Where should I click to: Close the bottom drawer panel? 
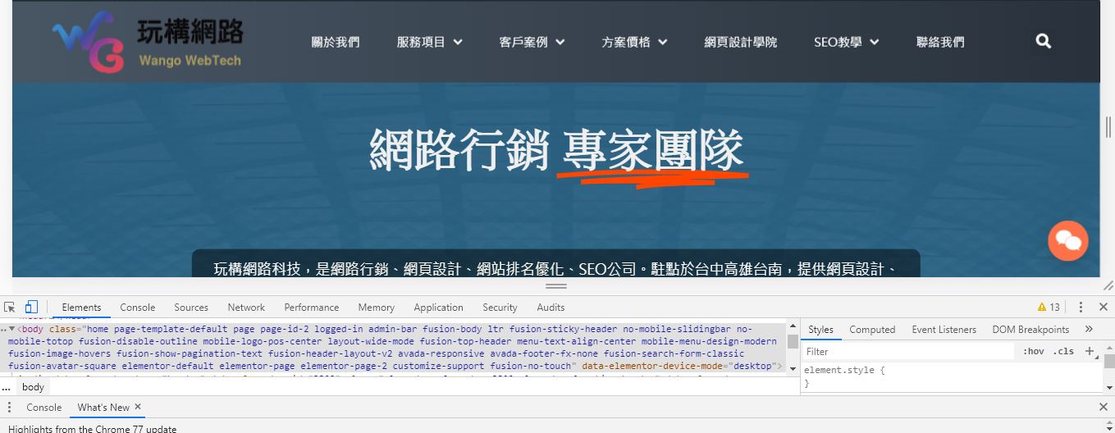pos(1104,408)
